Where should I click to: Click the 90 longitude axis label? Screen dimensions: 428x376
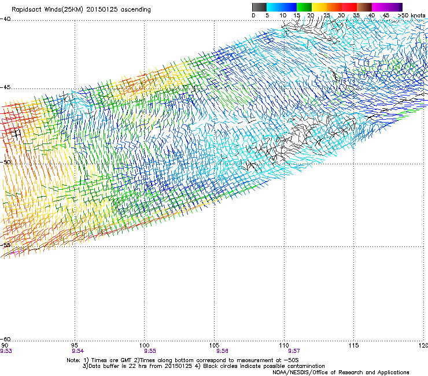coord(5,345)
